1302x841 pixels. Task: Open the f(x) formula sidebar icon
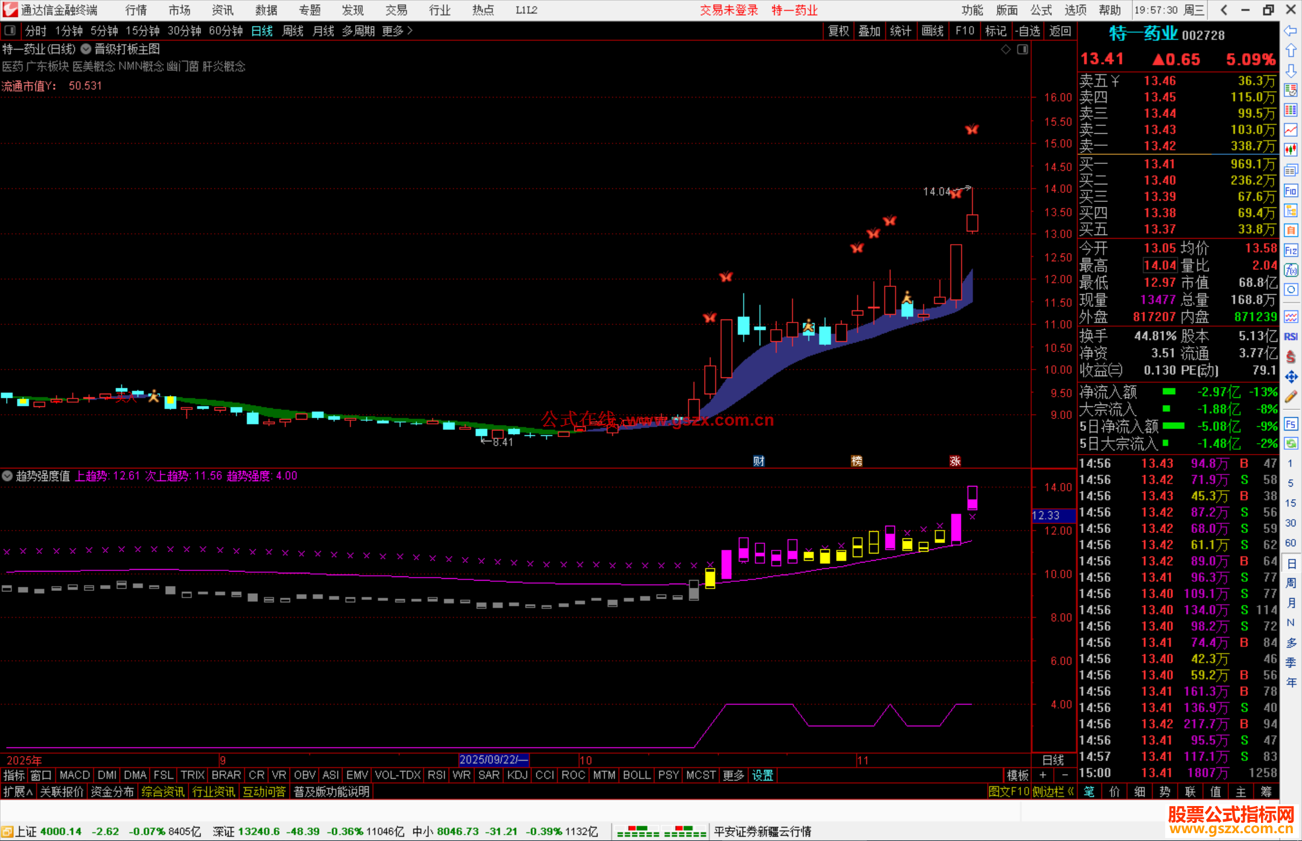(x=1291, y=270)
